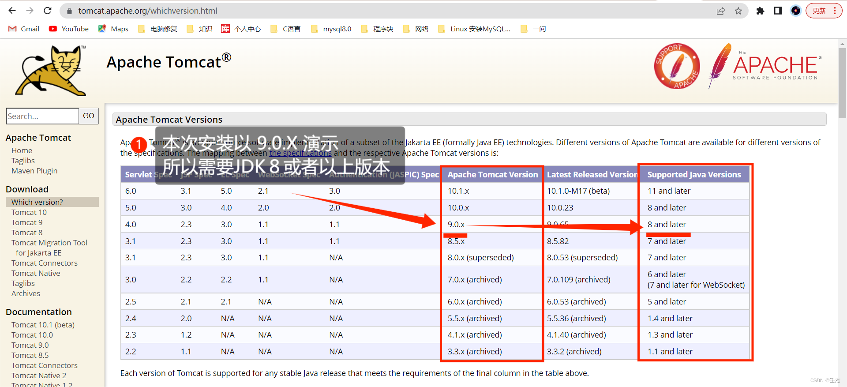Open the Tomcat 10 download link
This screenshot has width=847, height=387.
point(29,212)
